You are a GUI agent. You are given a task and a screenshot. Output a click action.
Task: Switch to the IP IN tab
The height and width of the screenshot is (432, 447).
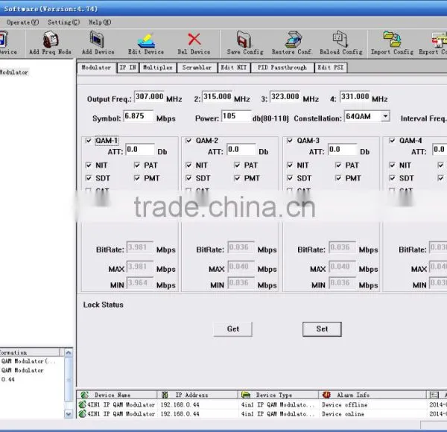click(127, 68)
